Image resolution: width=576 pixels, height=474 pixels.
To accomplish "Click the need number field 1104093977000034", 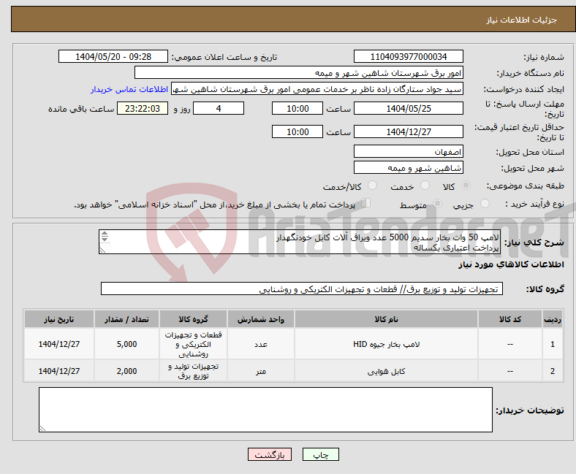I will coord(408,56).
